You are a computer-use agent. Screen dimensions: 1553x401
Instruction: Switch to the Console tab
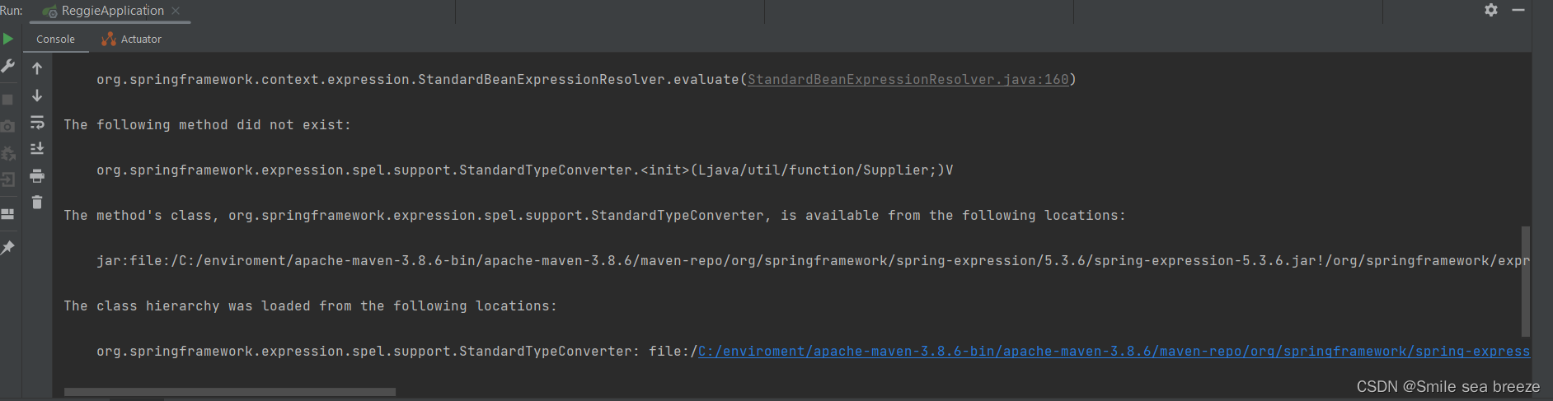55,39
